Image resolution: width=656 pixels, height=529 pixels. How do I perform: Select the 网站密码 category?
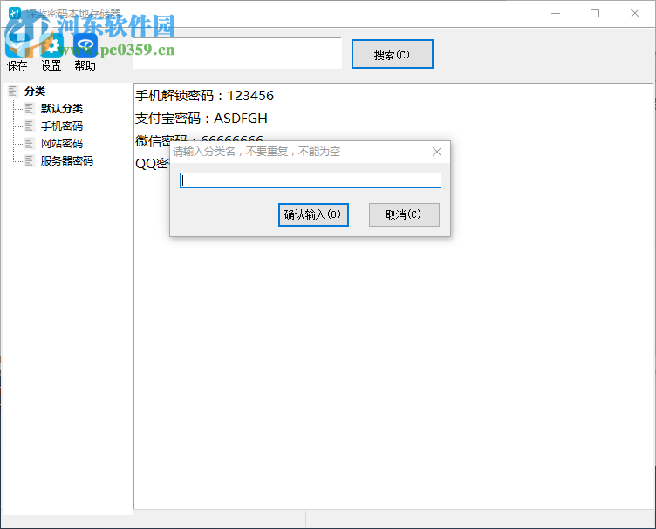[x=62, y=144]
